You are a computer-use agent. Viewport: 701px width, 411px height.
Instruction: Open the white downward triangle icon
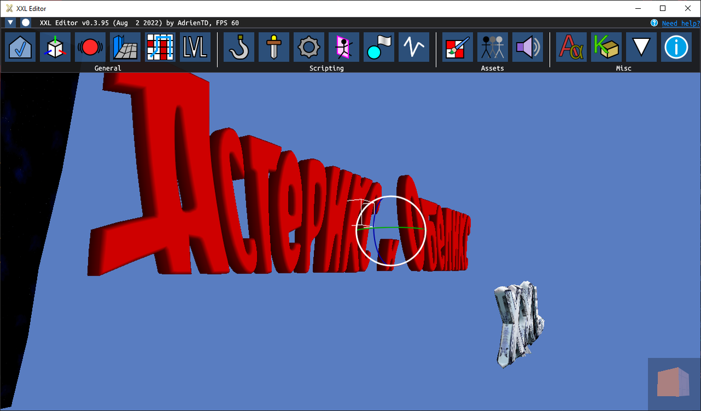coord(641,47)
